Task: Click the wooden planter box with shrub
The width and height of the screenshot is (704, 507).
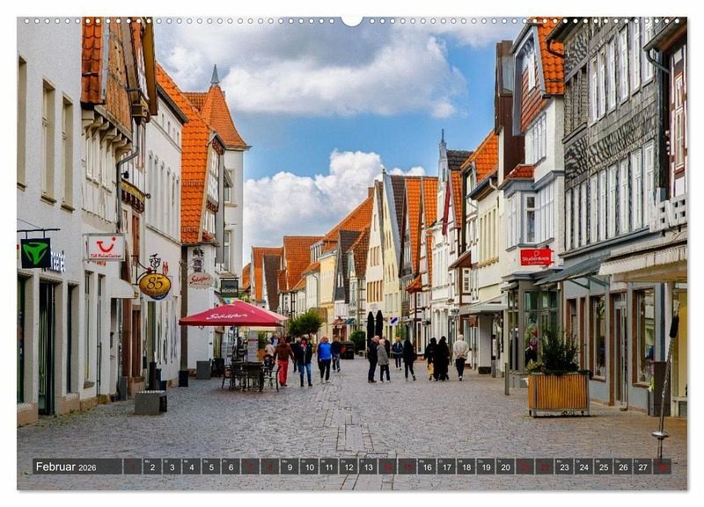Action: click(558, 392)
